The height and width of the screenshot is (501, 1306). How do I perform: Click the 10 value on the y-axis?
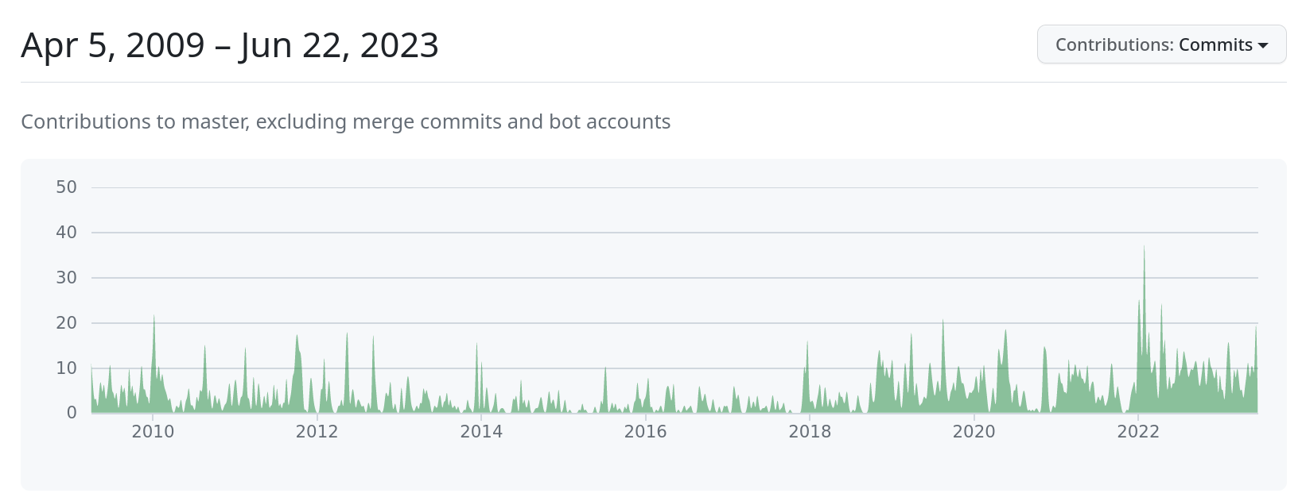[66, 368]
